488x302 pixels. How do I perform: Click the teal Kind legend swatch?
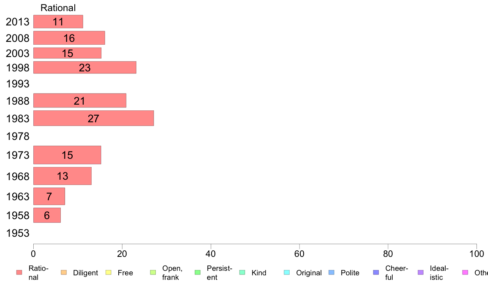(242, 272)
